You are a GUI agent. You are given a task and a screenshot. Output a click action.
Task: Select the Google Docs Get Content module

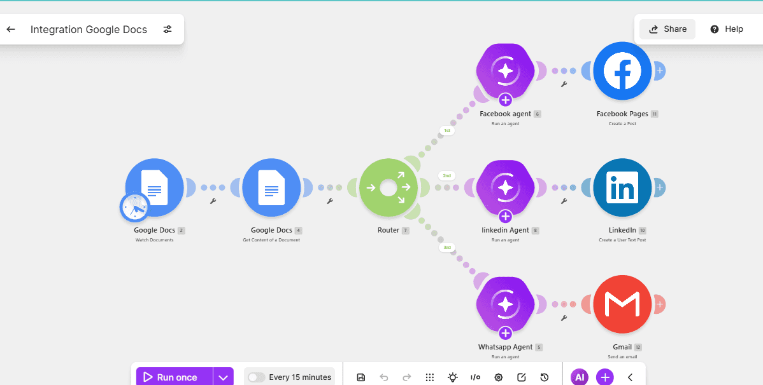(x=271, y=187)
